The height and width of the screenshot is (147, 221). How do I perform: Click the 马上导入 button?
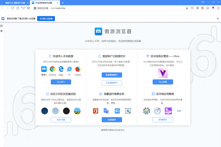pyautogui.click(x=61, y=82)
